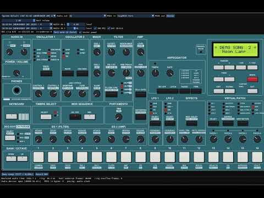
Task: Turn the Filter CUTOFF knob
Action: 111,52
